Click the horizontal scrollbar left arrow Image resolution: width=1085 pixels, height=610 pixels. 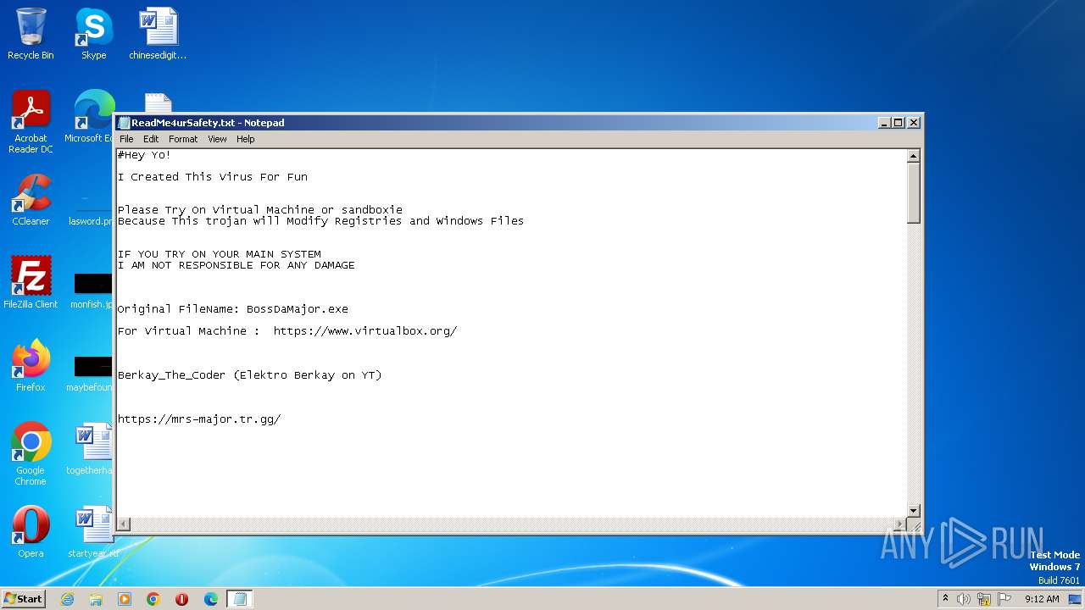(x=124, y=524)
